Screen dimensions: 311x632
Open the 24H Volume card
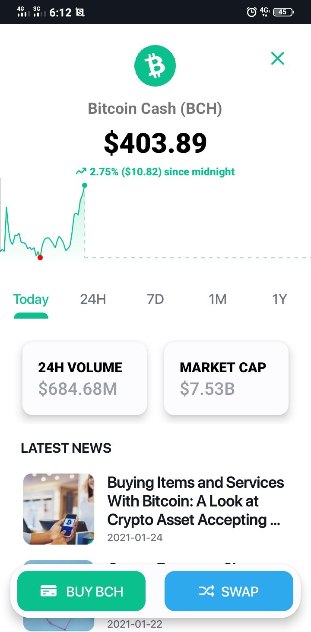[x=85, y=378]
